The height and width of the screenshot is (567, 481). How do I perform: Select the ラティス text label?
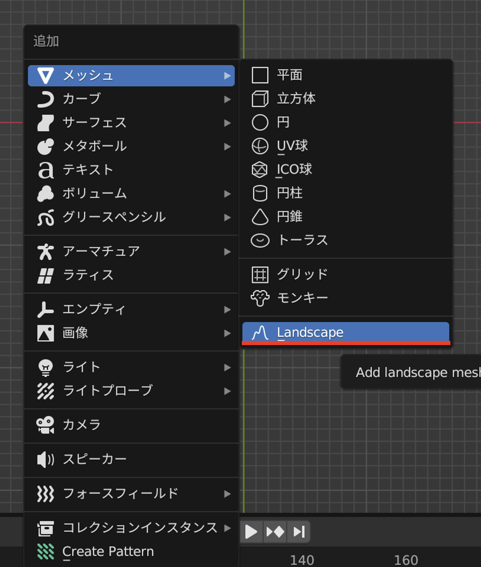(x=88, y=275)
